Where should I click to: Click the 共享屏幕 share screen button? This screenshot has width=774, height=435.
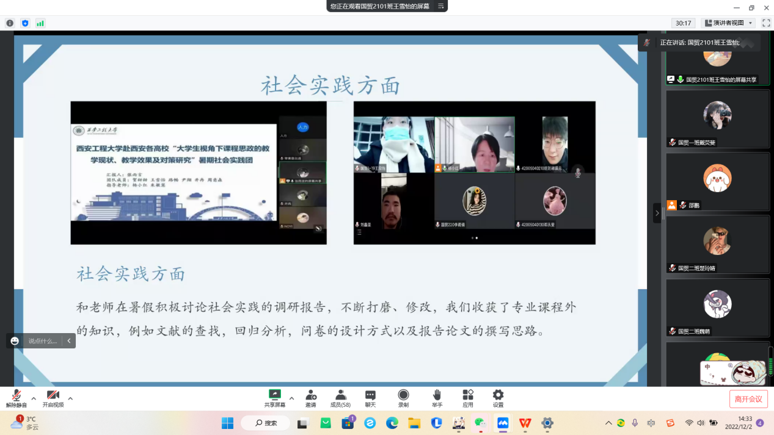[x=275, y=398]
